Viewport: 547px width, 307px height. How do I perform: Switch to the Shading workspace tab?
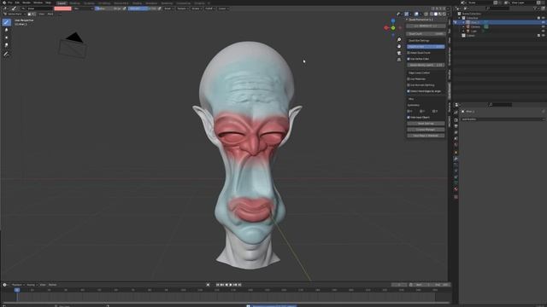pos(137,3)
